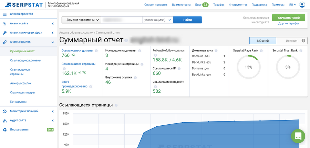310x148 pixels.
Task: Click the Инструменты gear icon
Action: (5, 130)
